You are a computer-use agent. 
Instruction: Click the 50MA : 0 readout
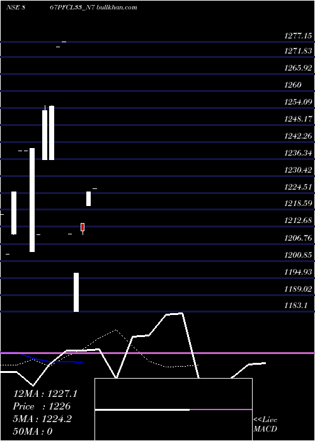[33, 432]
